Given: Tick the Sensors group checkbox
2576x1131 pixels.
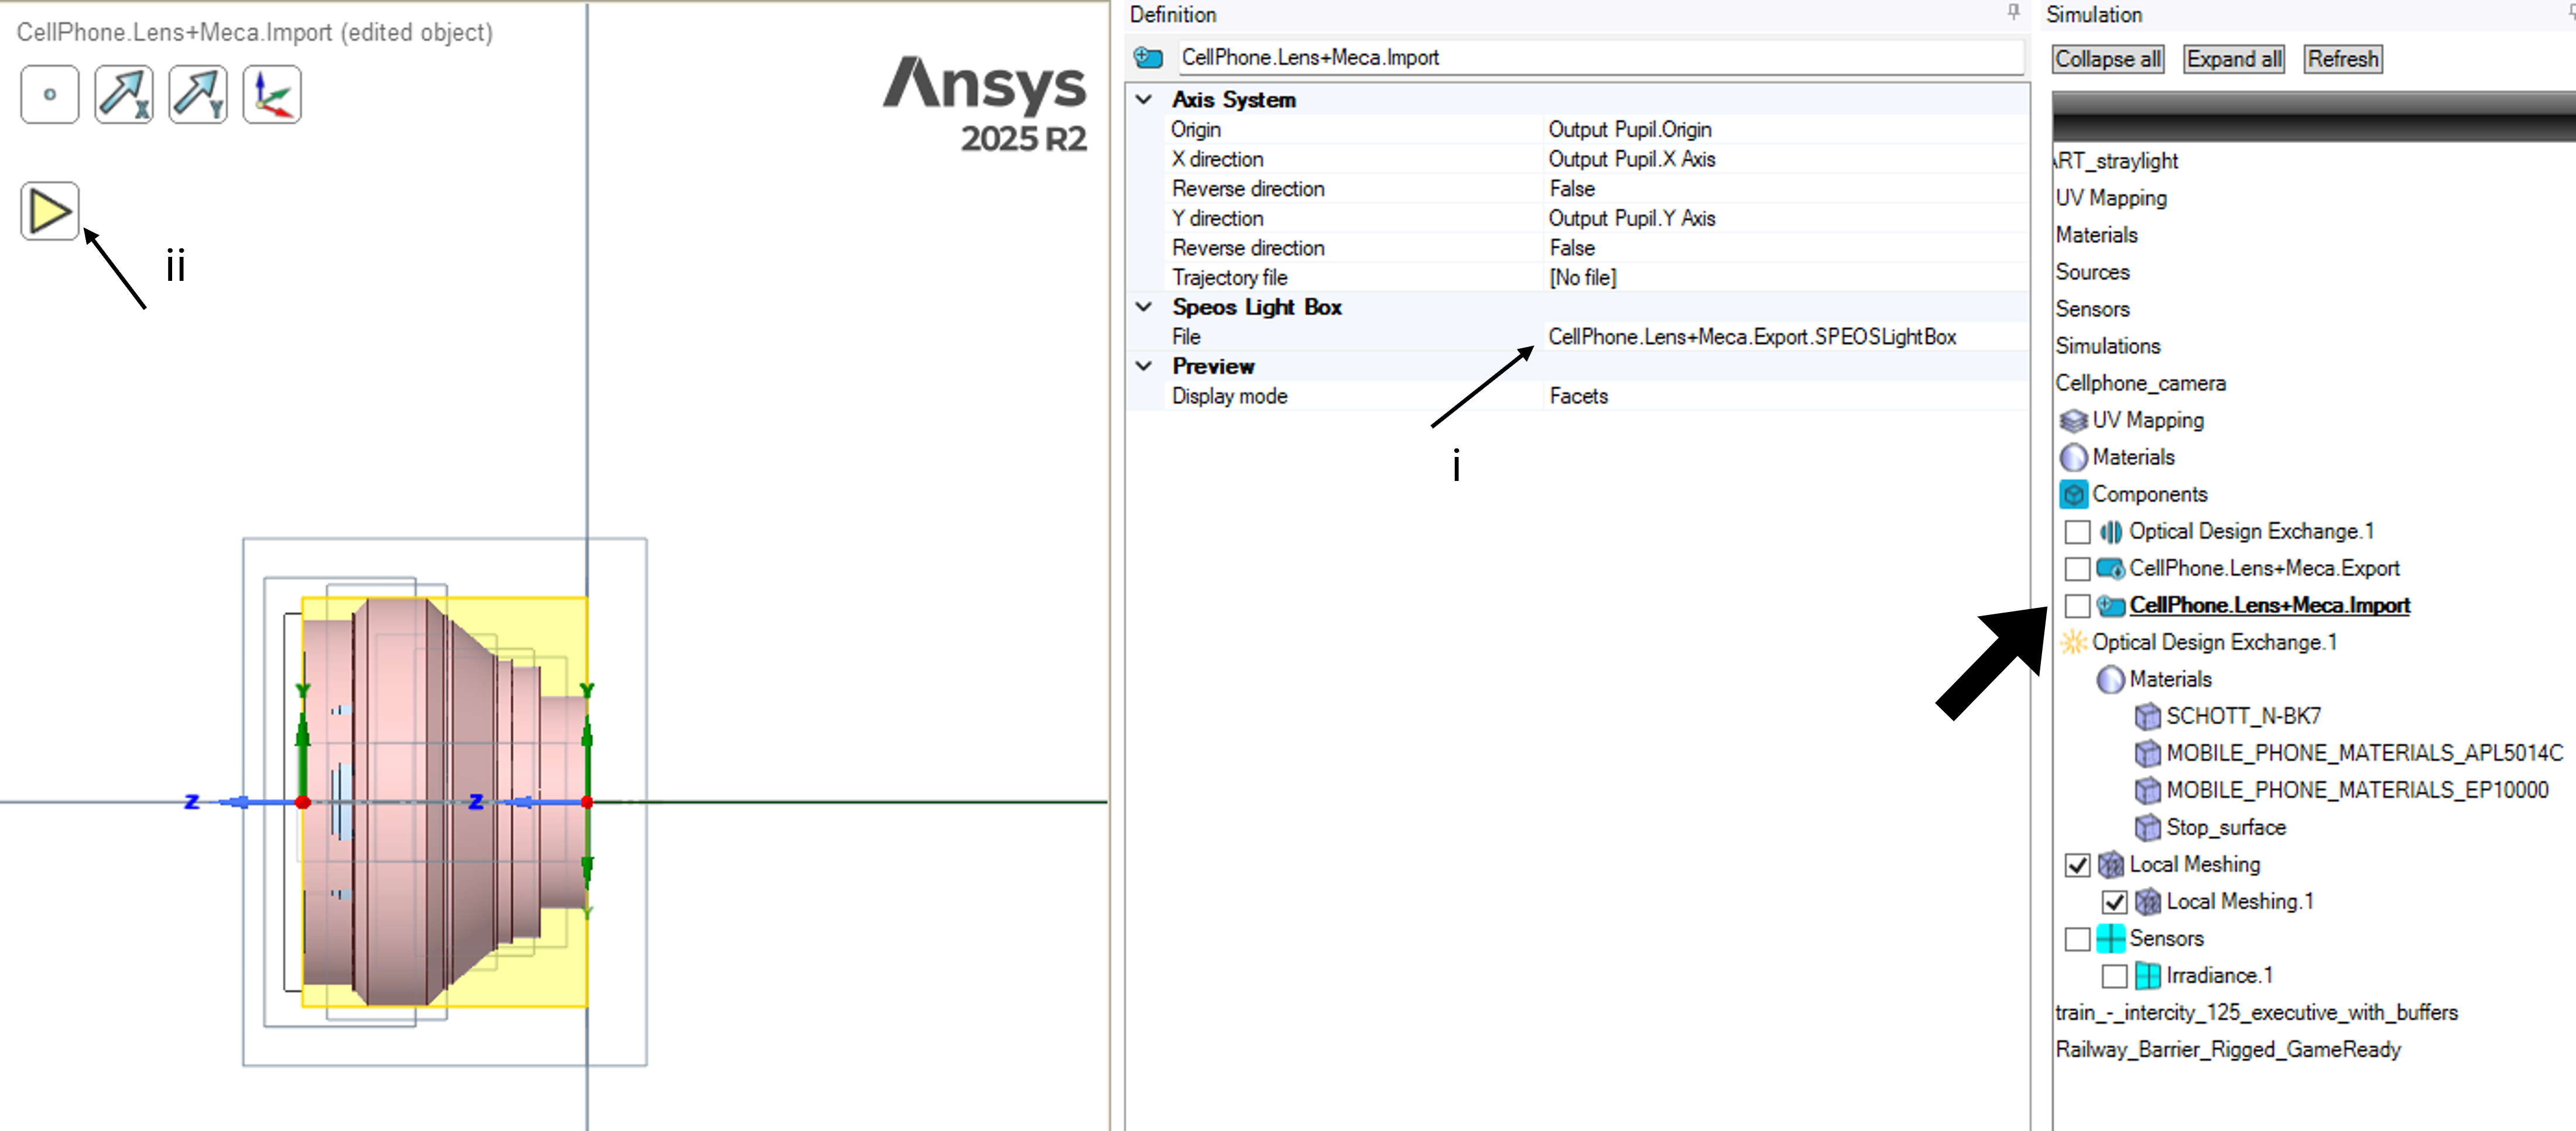Looking at the screenshot, I should click(x=2077, y=938).
